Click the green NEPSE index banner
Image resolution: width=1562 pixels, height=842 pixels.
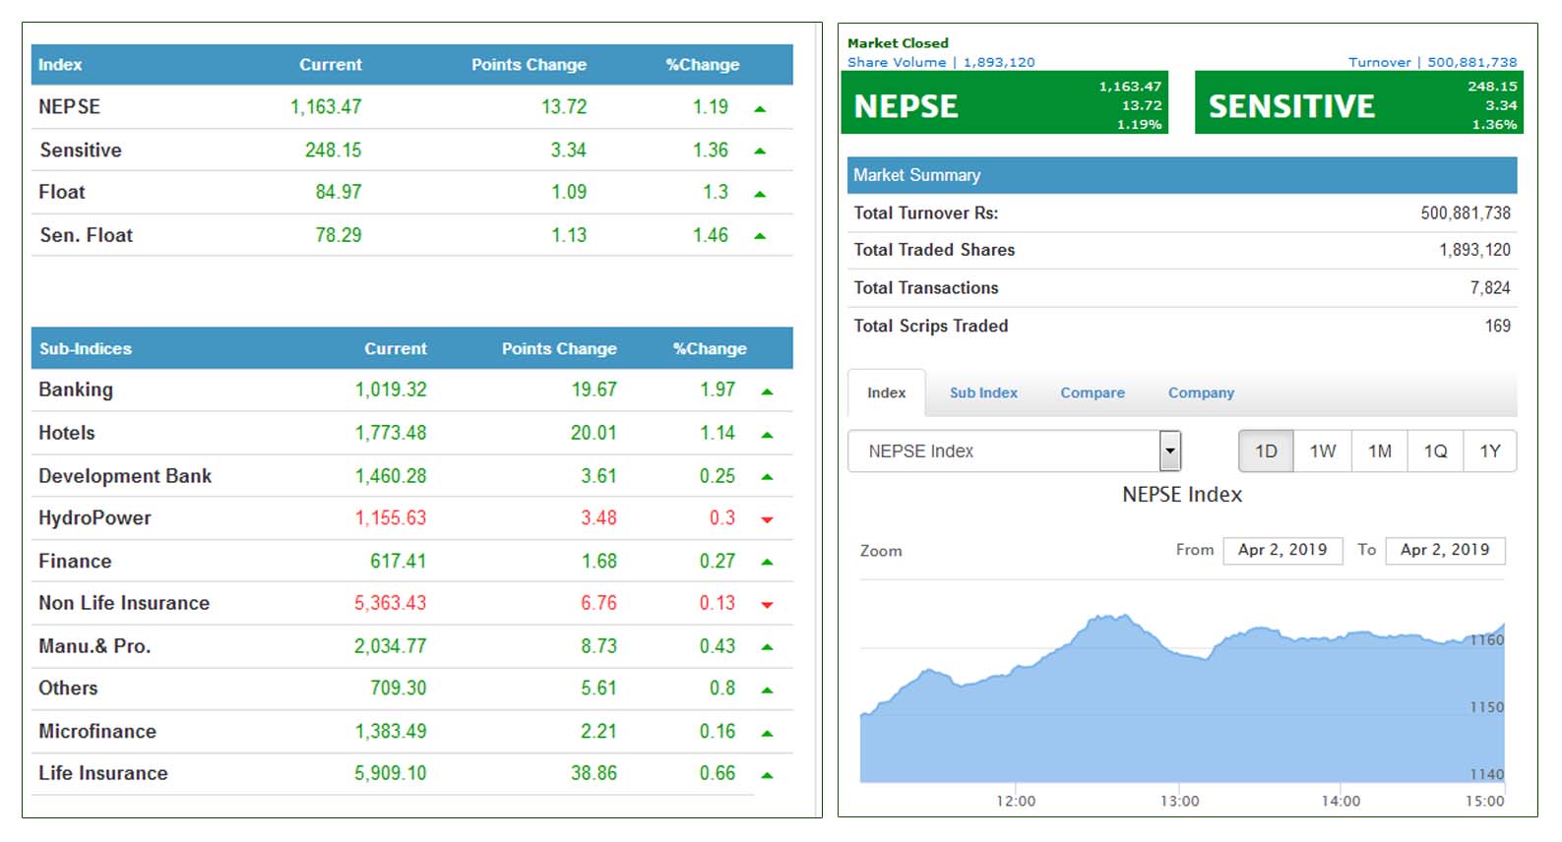pos(1004,102)
